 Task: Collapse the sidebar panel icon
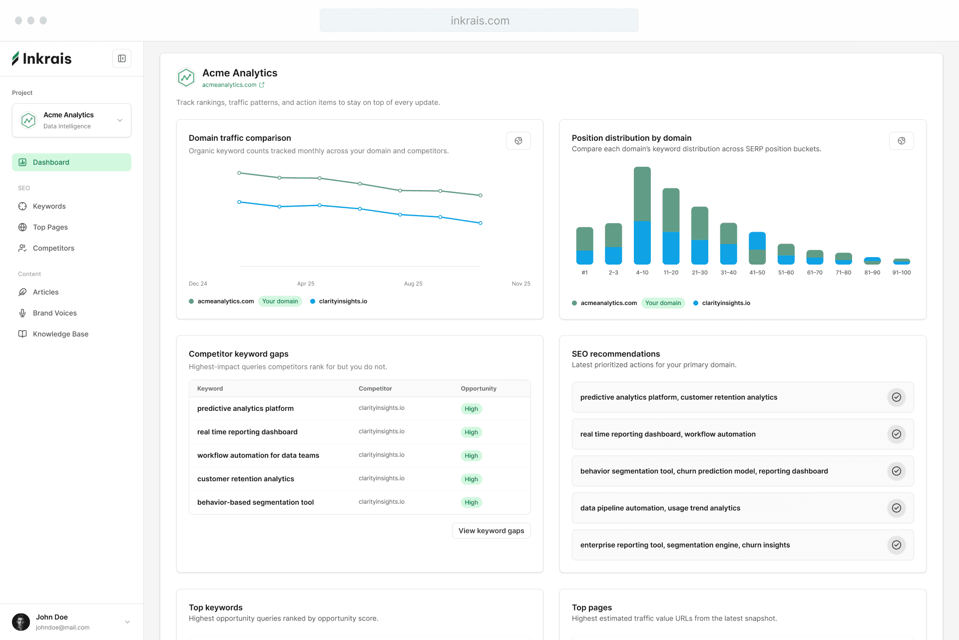tap(122, 58)
